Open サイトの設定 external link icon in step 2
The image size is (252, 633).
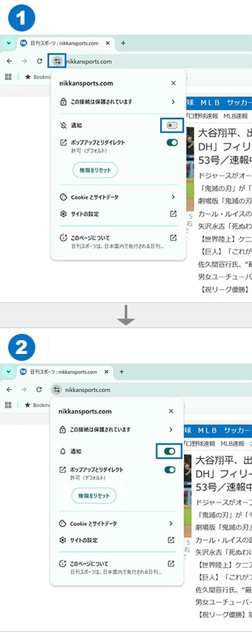pos(171,540)
